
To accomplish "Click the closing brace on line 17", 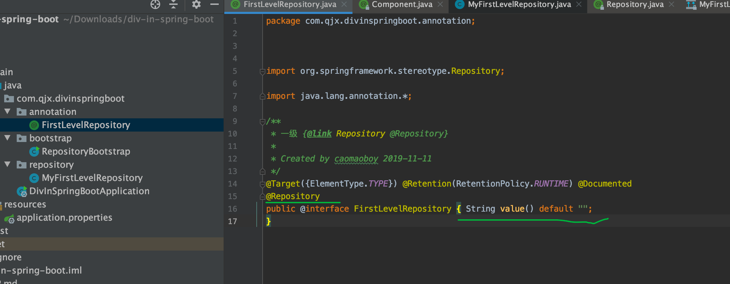I will click(x=268, y=221).
